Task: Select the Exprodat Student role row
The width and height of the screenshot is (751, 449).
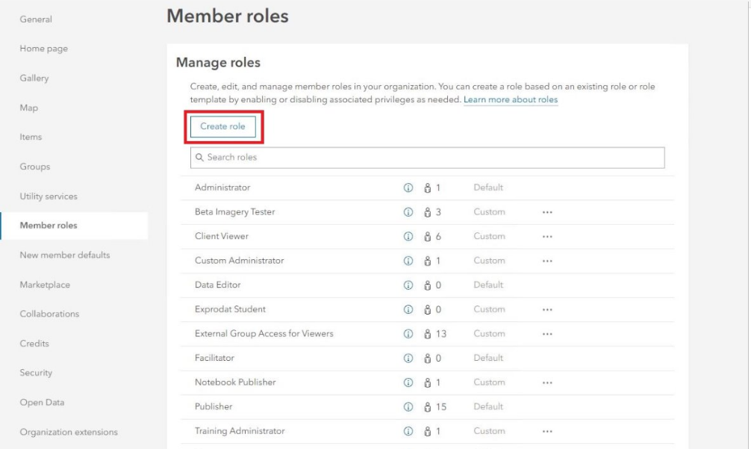Action: point(230,309)
